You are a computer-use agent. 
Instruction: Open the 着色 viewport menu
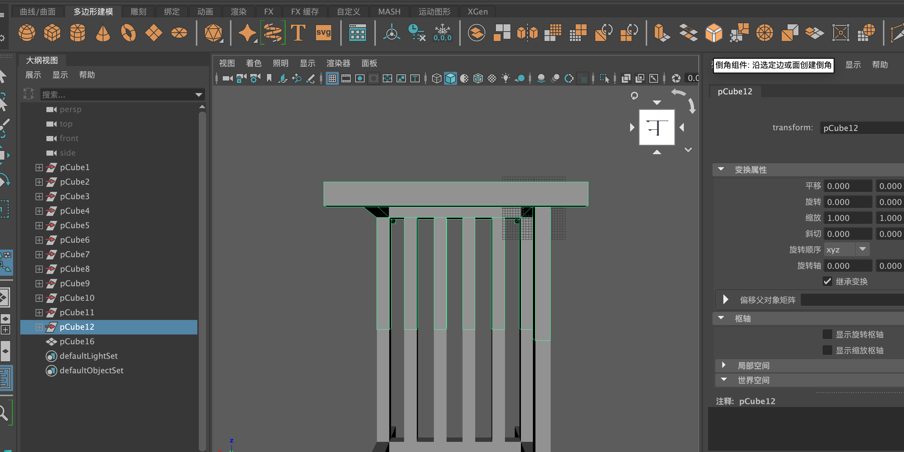click(253, 63)
